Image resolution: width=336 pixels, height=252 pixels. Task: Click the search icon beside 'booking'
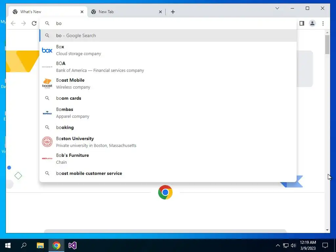pos(47,127)
